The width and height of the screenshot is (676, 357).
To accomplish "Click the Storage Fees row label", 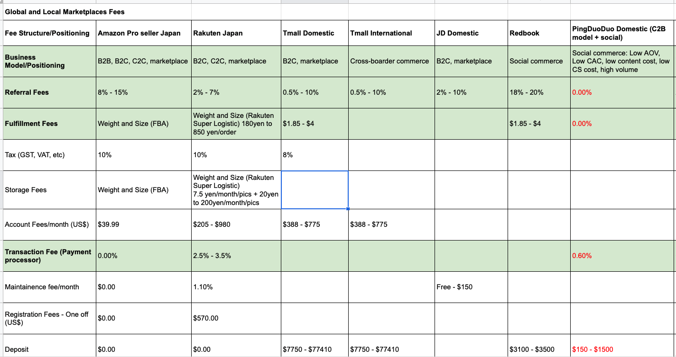I will (x=49, y=190).
